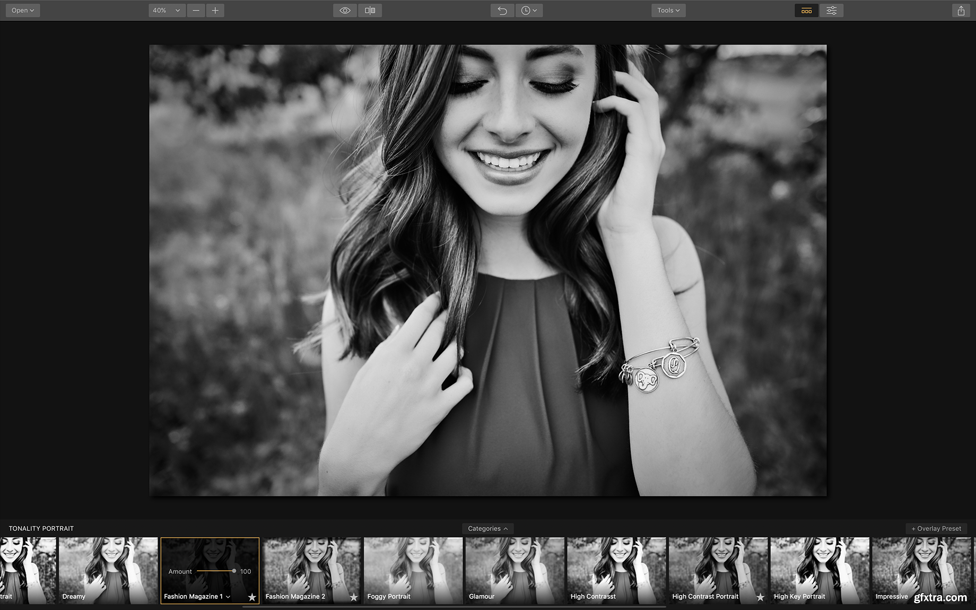This screenshot has width=976, height=610.
Task: Expand the Fashion Magazine 1 preset chevron
Action: point(228,597)
